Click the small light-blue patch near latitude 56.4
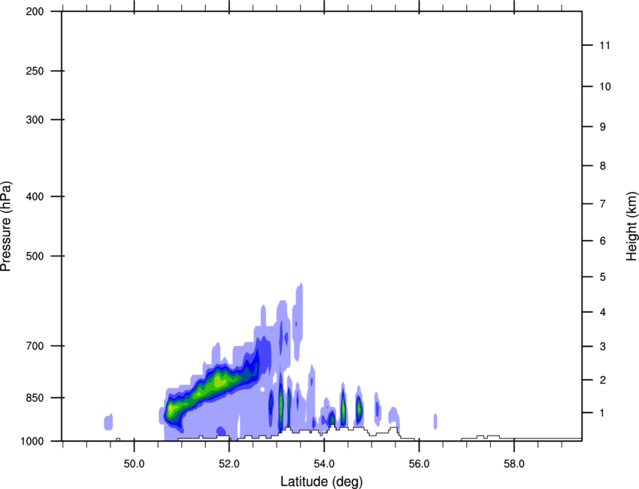The height and width of the screenshot is (489, 639). tap(435, 421)
